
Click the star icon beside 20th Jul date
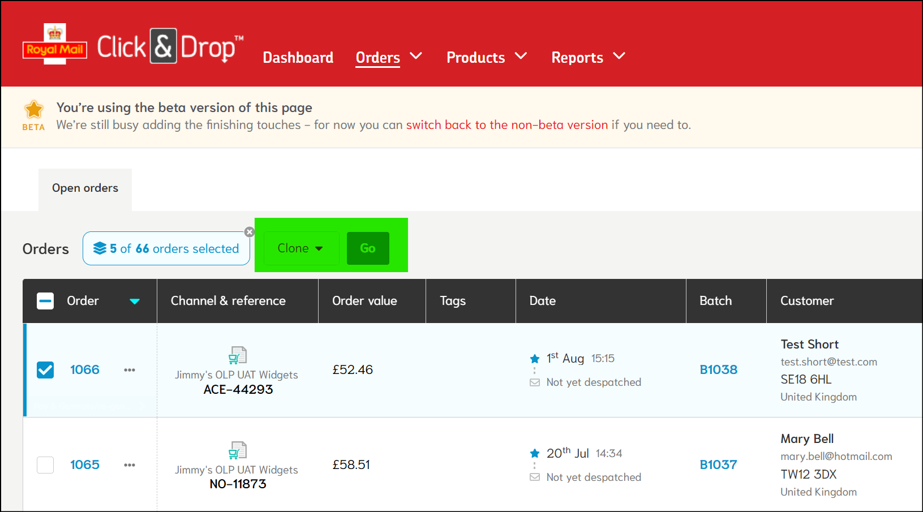pos(535,453)
